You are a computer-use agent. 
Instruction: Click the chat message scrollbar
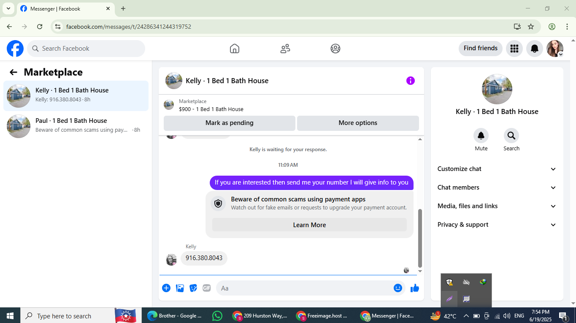point(420,238)
